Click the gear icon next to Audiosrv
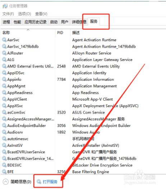Image resolution: width=166 pixels, height=189 pixels. [4, 132]
